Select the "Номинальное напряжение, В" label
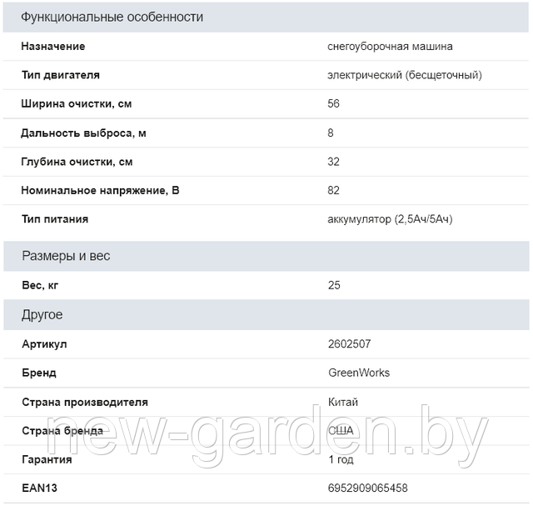The width and height of the screenshot is (533, 511). tap(101, 190)
